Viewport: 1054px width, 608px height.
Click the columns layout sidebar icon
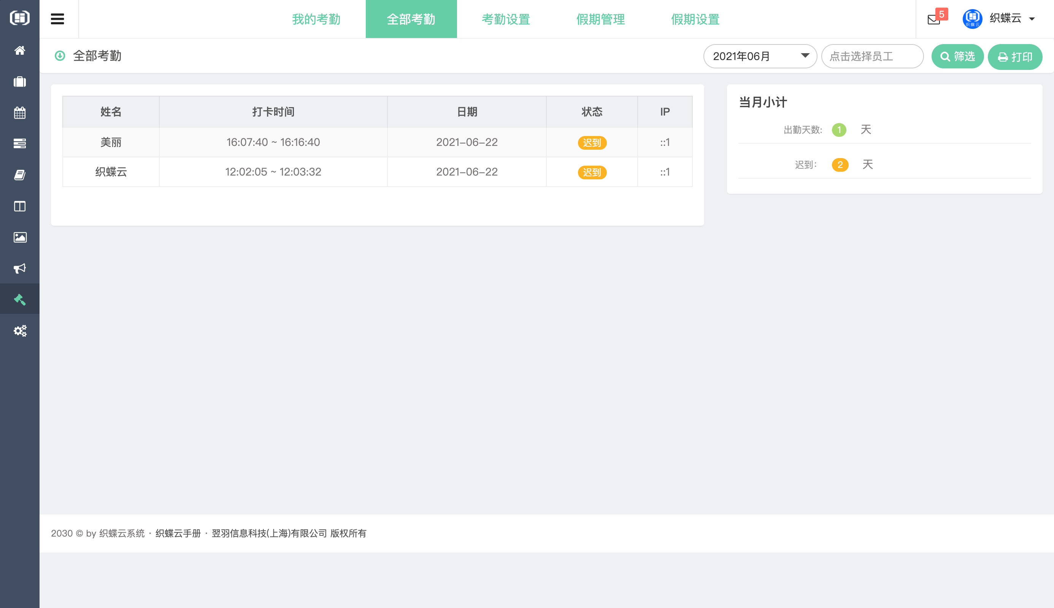[20, 206]
